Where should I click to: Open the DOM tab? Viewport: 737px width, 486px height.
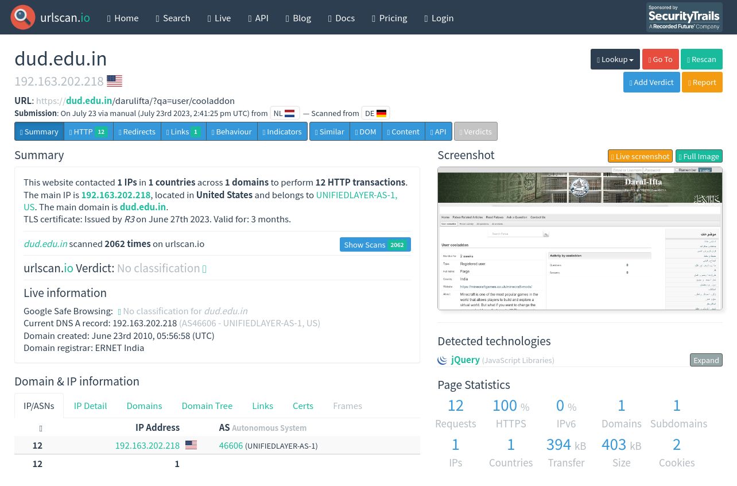(x=366, y=132)
